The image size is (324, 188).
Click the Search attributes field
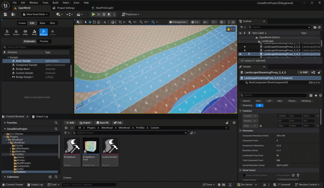pyautogui.click(x=37, y=47)
